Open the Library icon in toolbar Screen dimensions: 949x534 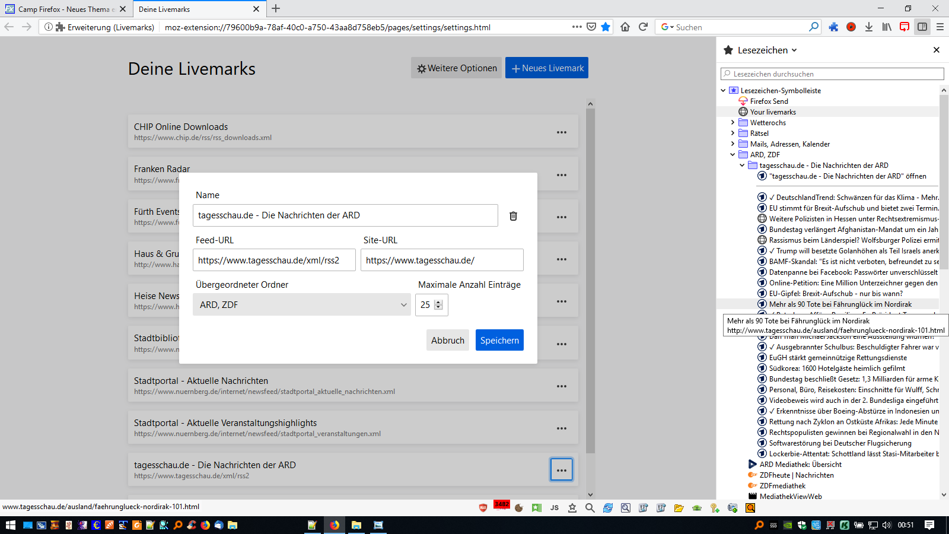click(x=887, y=27)
